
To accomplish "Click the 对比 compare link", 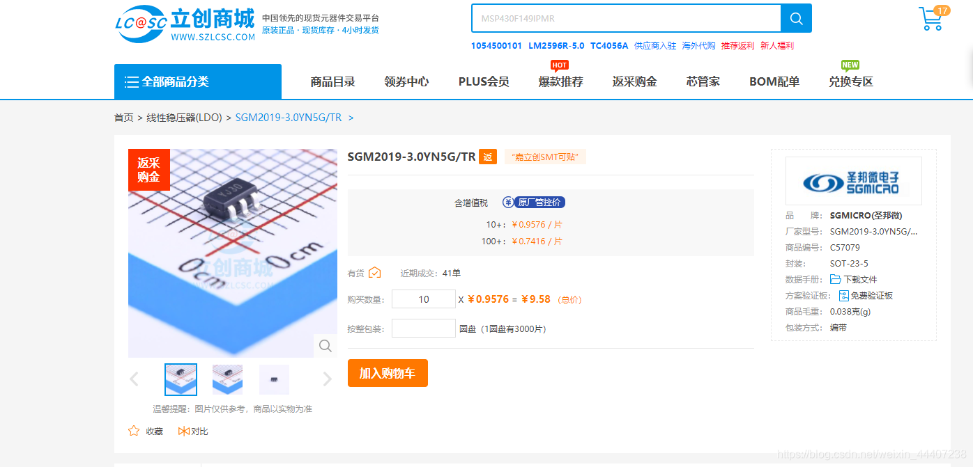I will 199,432.
